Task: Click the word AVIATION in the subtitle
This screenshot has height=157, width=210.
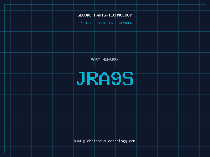Action: (x=105, y=23)
